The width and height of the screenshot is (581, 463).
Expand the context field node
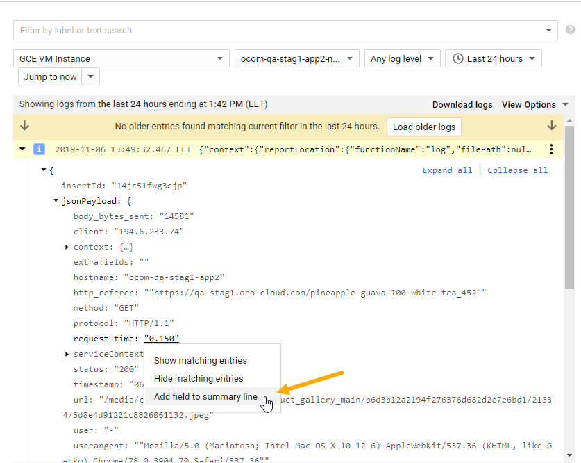tap(67, 247)
